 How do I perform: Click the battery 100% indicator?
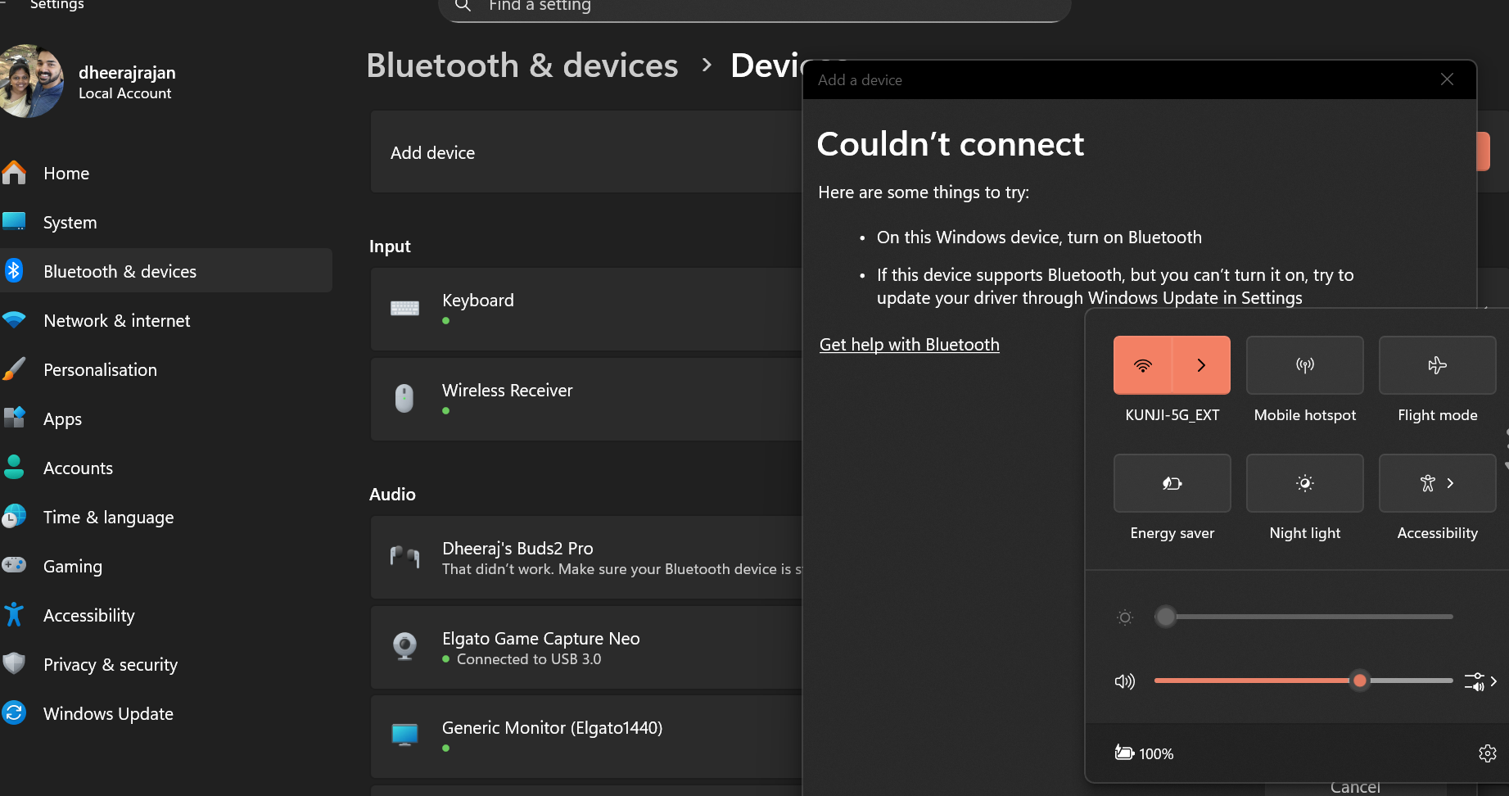click(x=1144, y=753)
